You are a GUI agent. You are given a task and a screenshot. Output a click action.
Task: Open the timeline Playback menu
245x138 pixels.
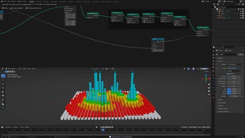coord(8,127)
